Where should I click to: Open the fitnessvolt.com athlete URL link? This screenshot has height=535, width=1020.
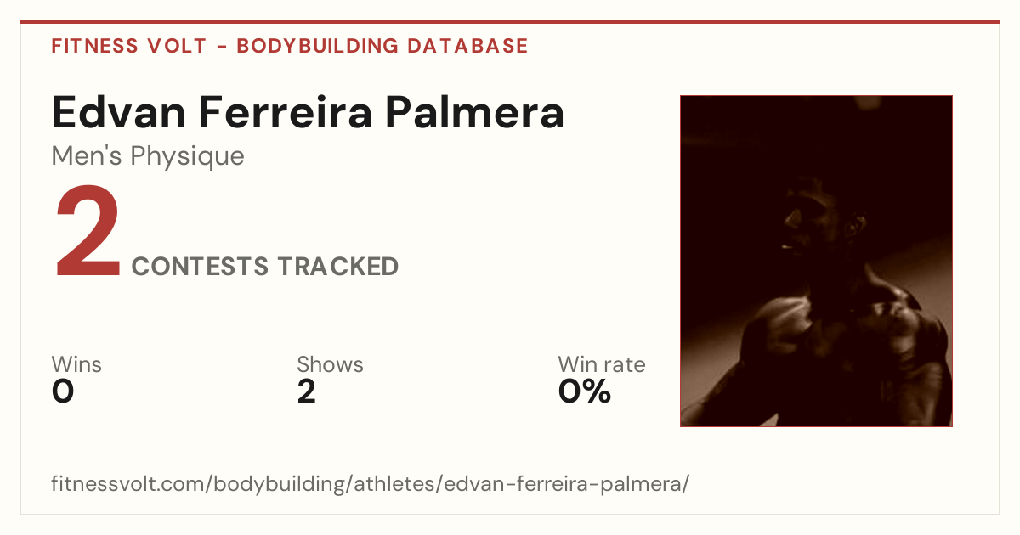[370, 485]
